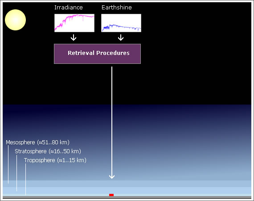Select the Mesosphere (≈51..80 km) label

pos(37,142)
